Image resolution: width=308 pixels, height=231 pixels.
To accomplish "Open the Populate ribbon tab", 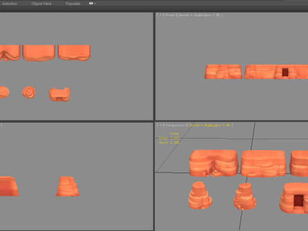I will (73, 4).
